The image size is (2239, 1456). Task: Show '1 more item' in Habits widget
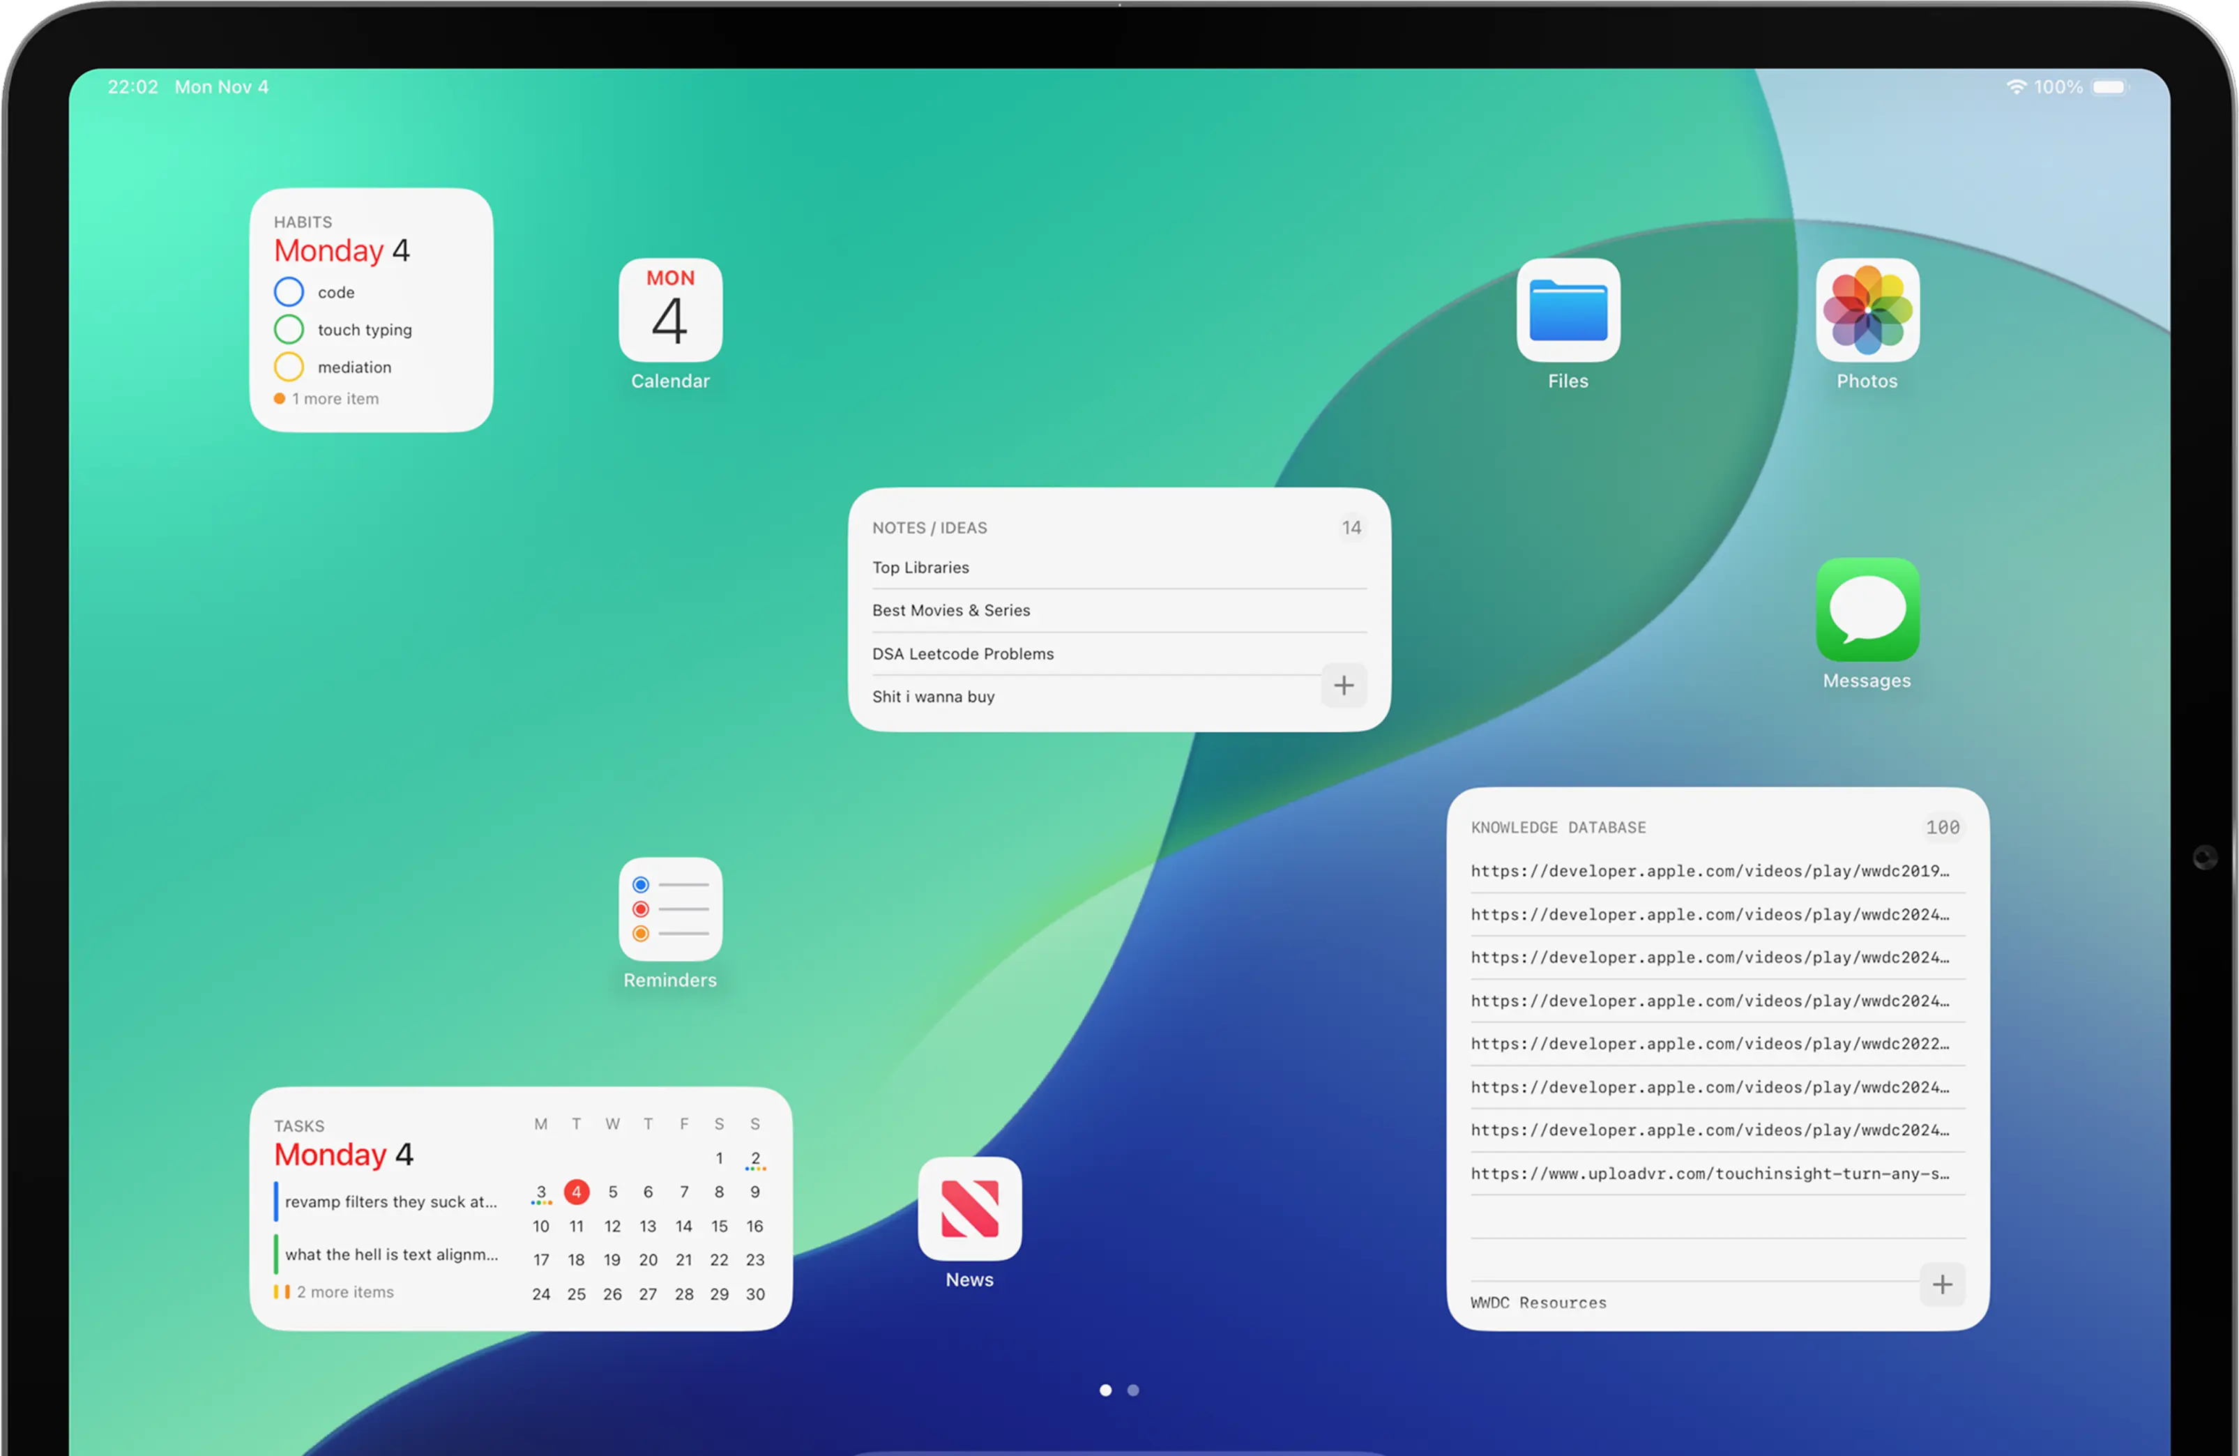[x=334, y=399]
